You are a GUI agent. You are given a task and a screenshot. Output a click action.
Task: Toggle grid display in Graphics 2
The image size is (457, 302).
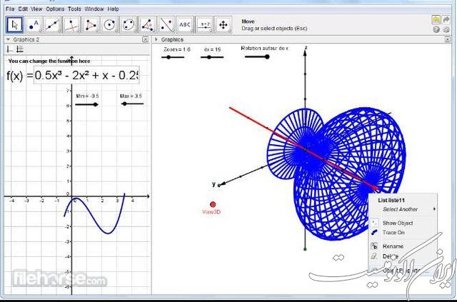(19, 49)
